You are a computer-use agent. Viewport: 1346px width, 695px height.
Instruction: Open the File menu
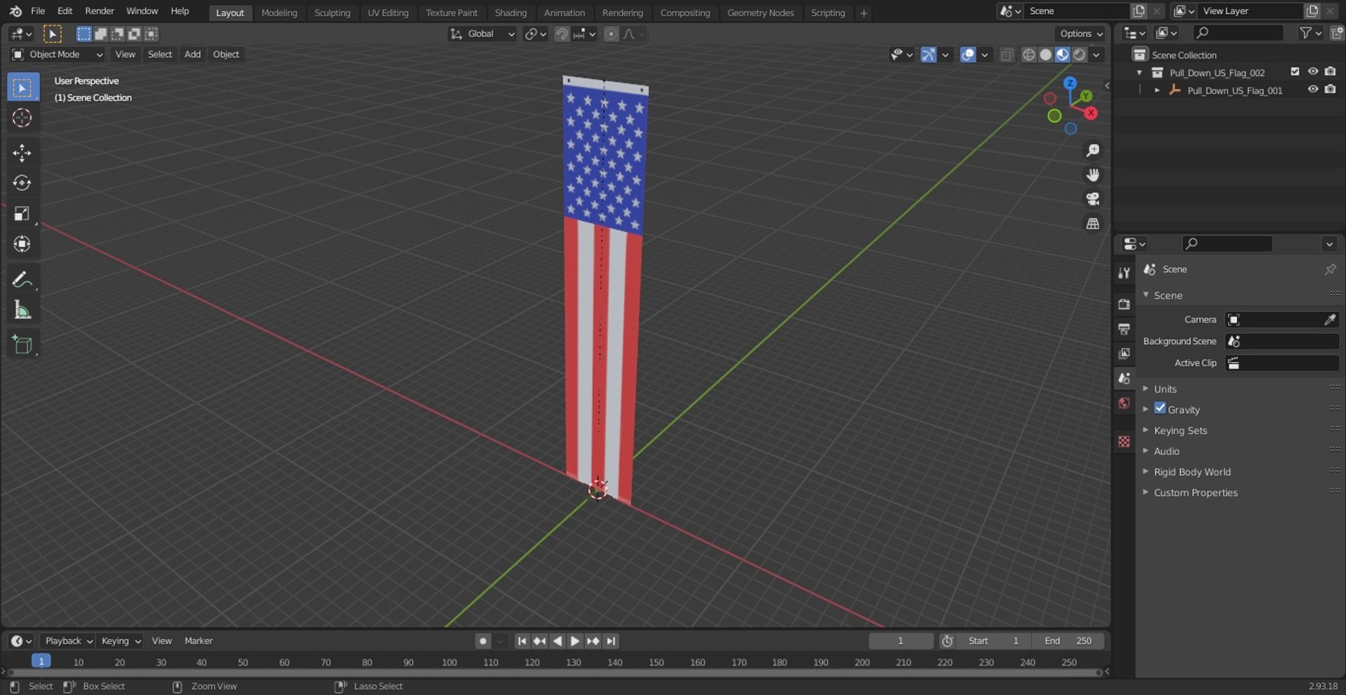click(x=38, y=11)
